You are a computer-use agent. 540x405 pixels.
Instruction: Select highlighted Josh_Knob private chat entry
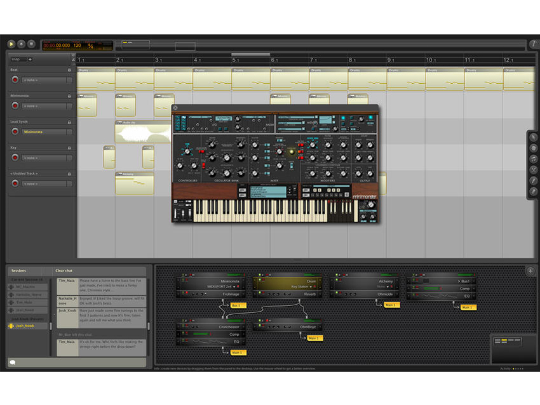28,326
